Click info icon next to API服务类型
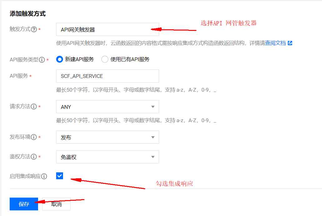The width and height of the screenshot is (322, 216). coord(42,60)
